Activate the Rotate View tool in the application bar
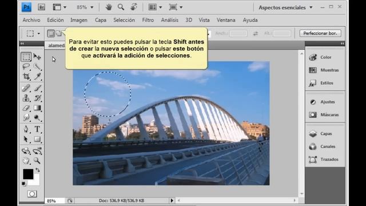This screenshot has width=366, height=206. point(134,7)
